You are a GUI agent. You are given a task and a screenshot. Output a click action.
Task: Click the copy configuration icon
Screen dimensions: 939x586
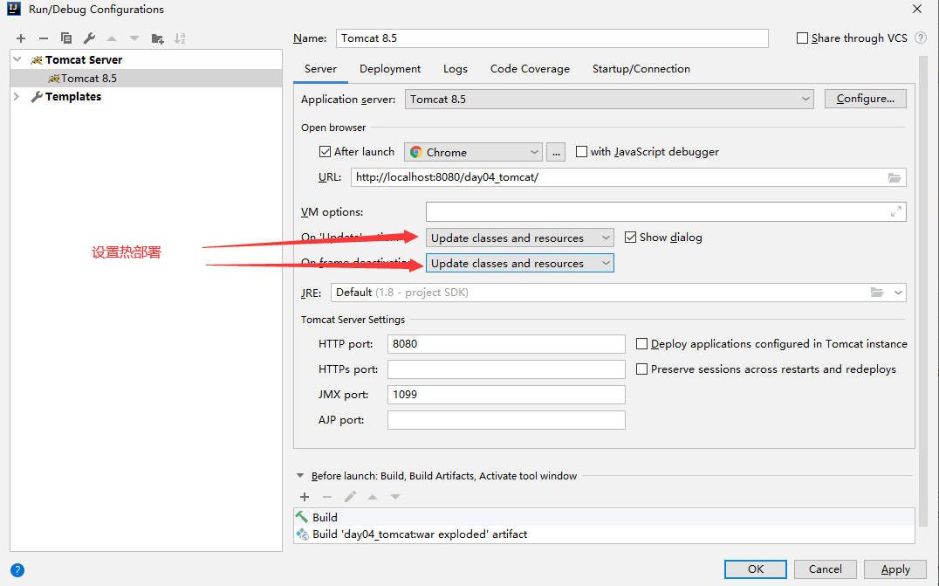[x=66, y=38]
